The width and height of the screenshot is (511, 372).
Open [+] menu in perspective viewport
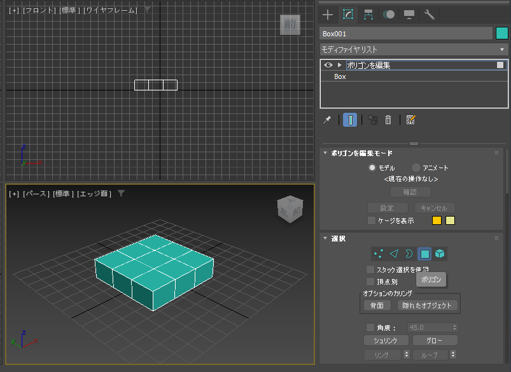pos(14,194)
